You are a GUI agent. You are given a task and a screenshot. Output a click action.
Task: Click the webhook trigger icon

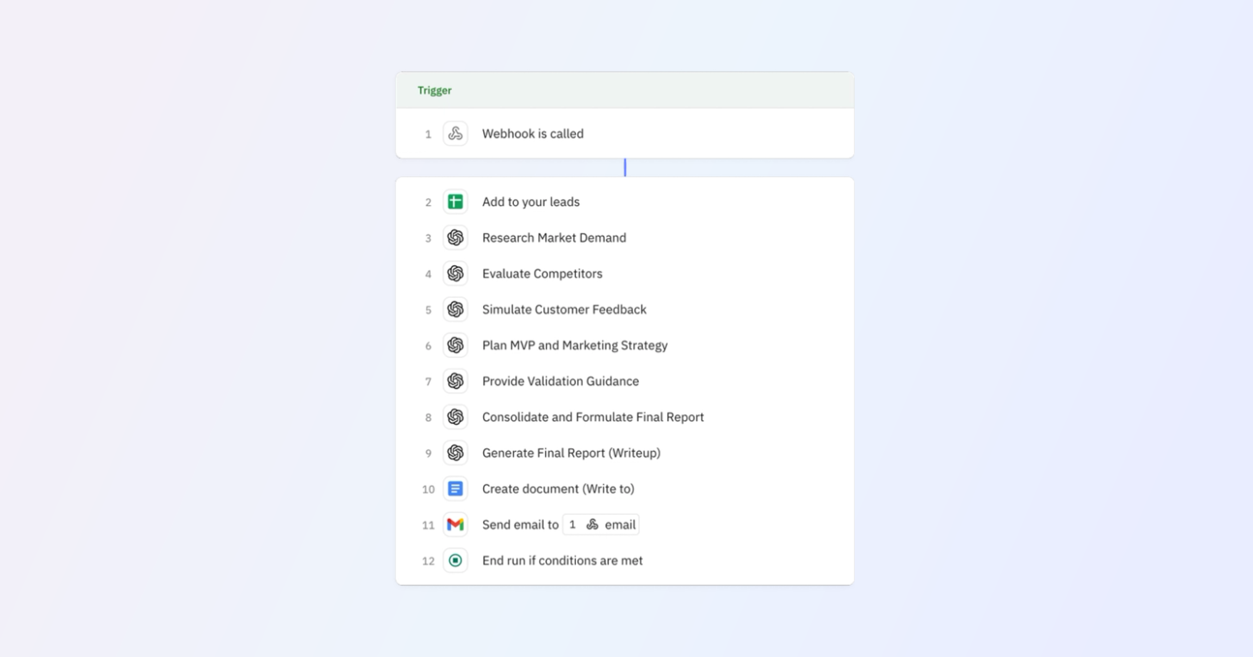[x=455, y=133]
